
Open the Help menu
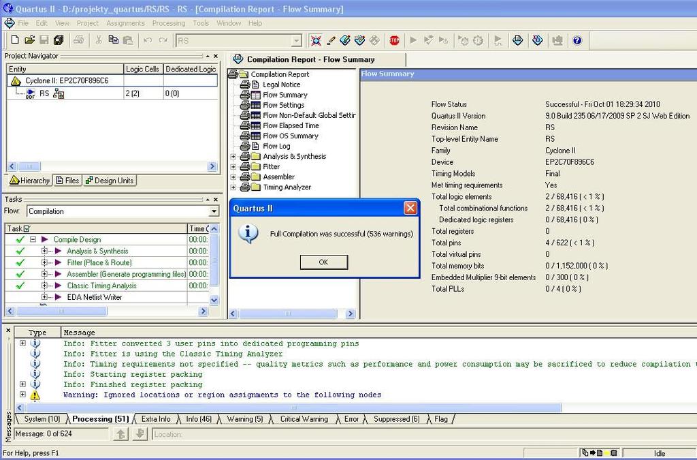coord(255,23)
